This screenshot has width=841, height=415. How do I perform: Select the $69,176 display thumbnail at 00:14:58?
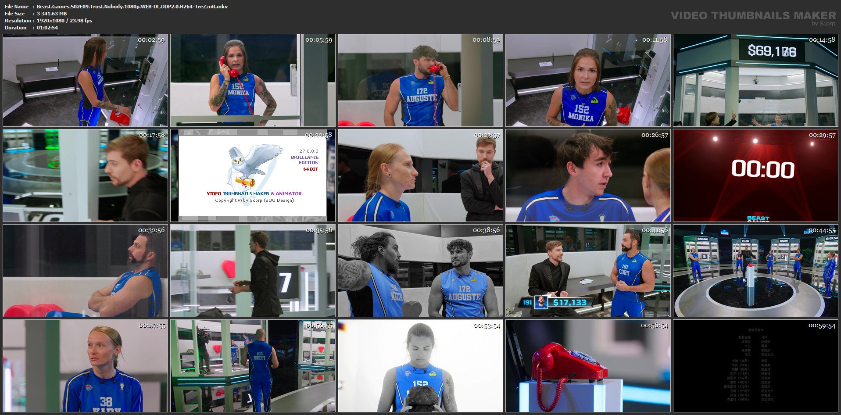coord(755,80)
